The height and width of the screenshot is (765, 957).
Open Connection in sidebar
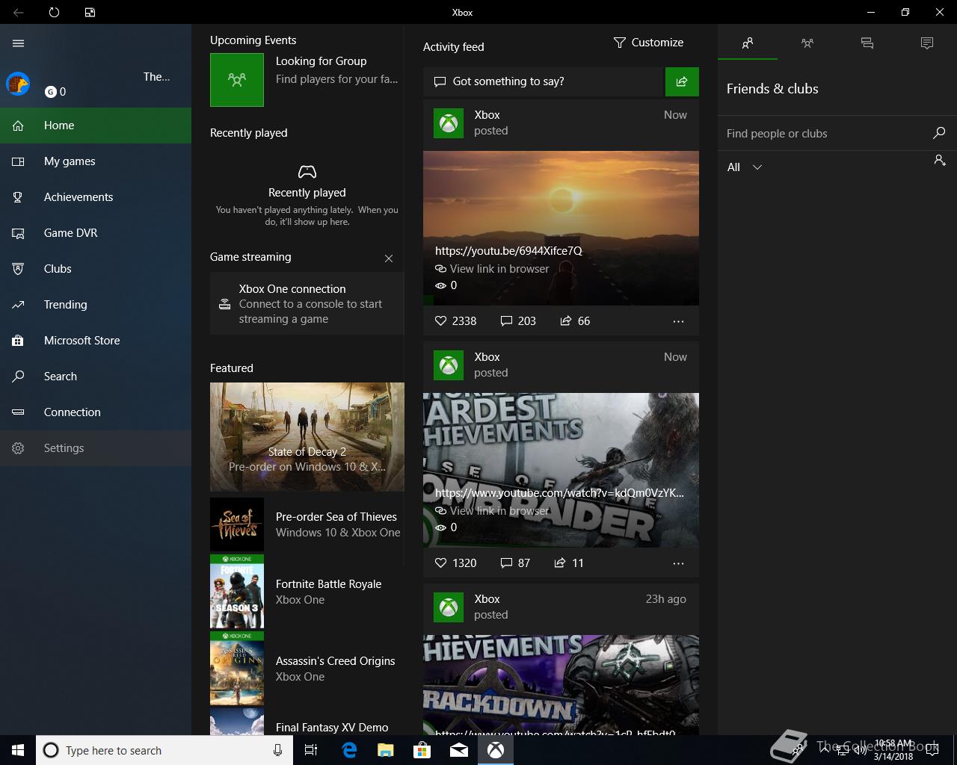coord(96,412)
